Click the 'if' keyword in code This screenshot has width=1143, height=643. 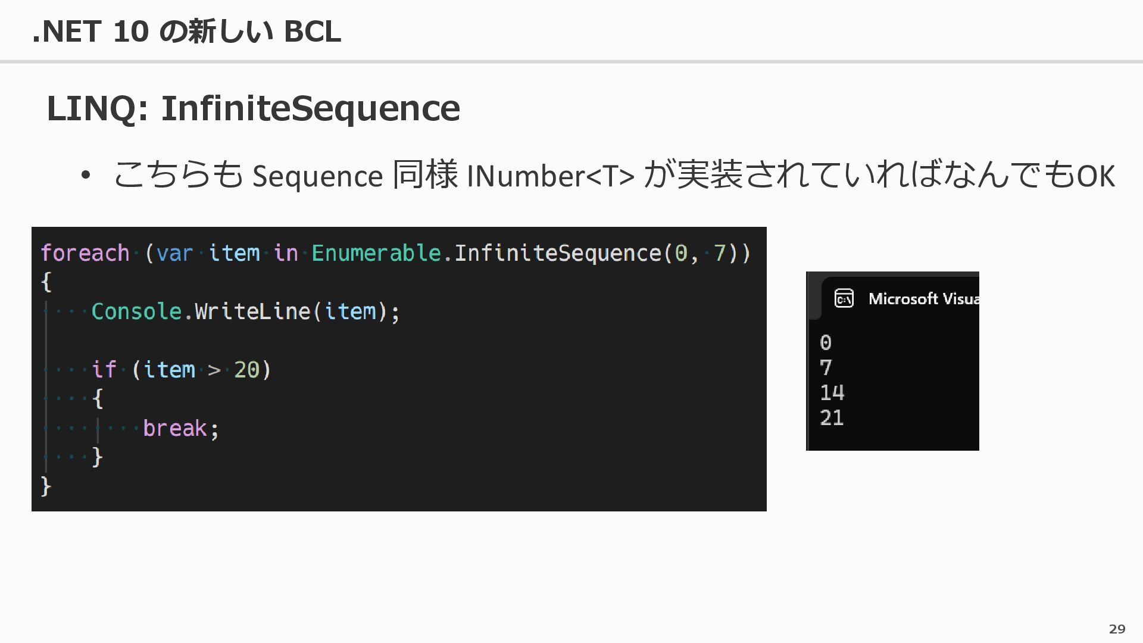tap(104, 370)
